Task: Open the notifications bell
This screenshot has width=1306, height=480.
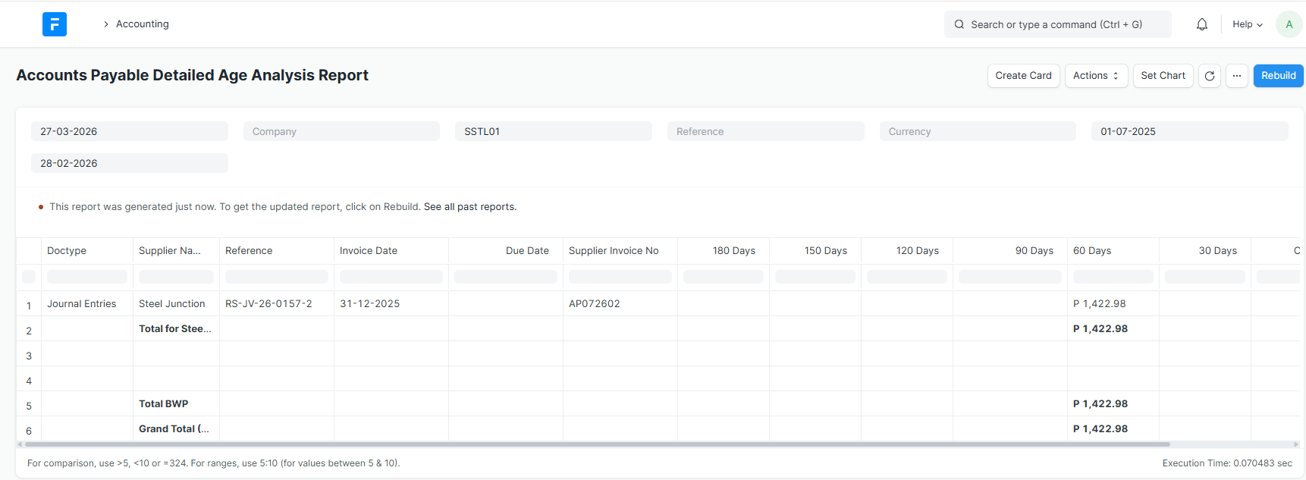Action: (x=1202, y=24)
